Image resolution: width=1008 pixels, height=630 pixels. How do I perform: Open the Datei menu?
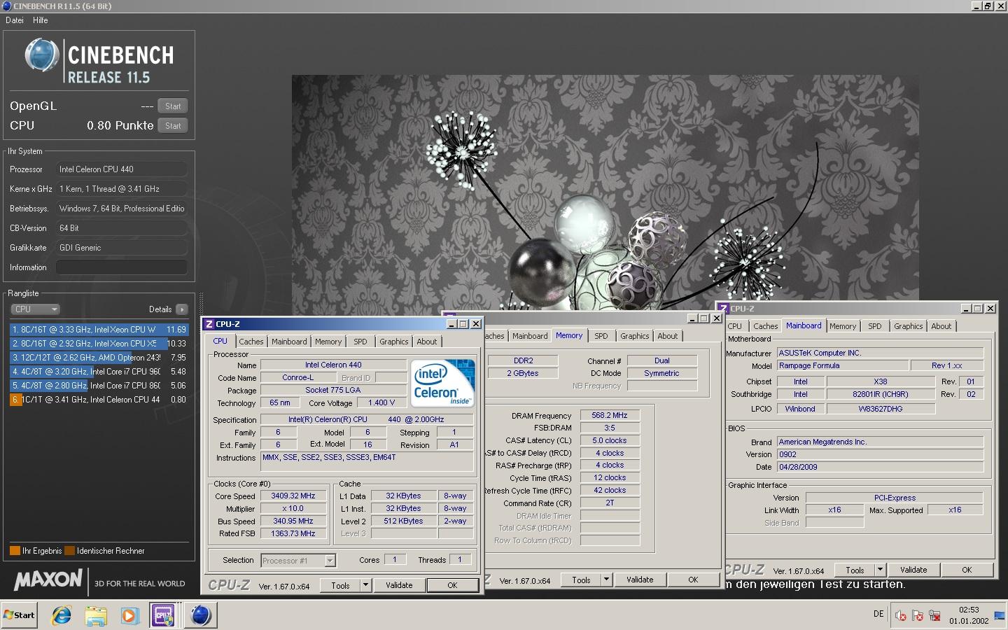tap(15, 20)
